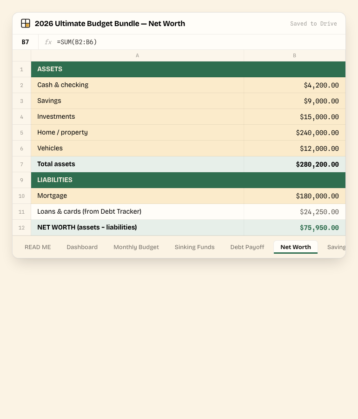The image size is (358, 419).
Task: Select the LIABILITIES header cell
Action: [x=188, y=180]
